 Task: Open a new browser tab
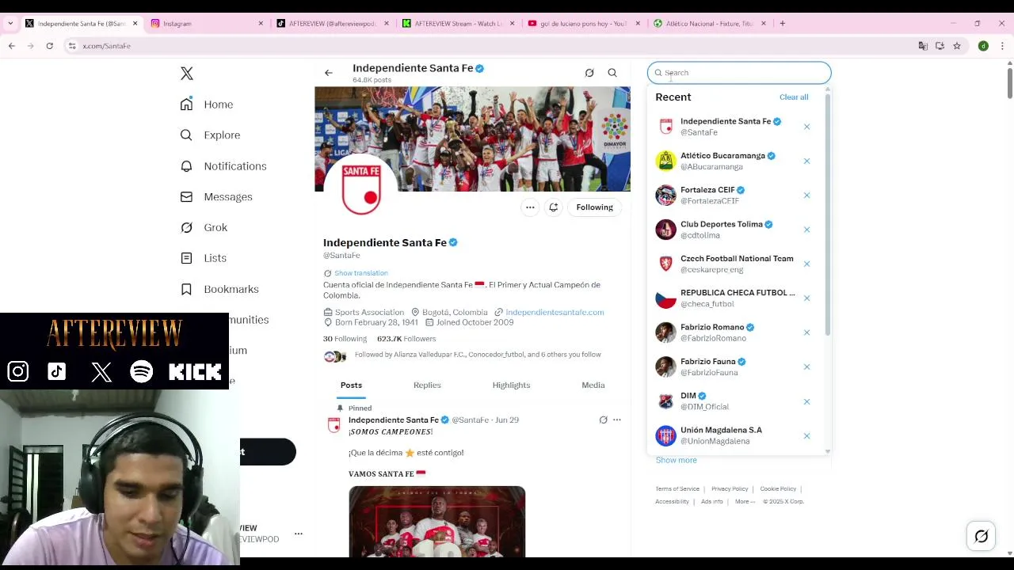pos(782,24)
